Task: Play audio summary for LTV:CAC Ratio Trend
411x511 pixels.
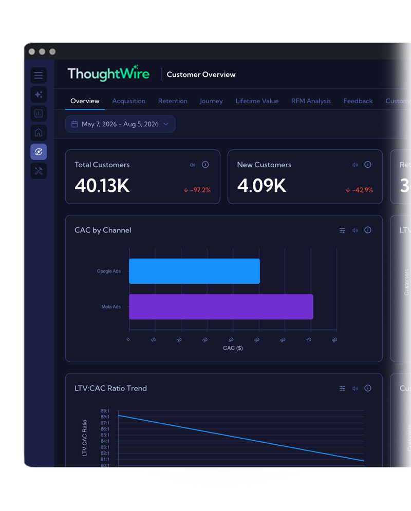Action: coord(355,388)
